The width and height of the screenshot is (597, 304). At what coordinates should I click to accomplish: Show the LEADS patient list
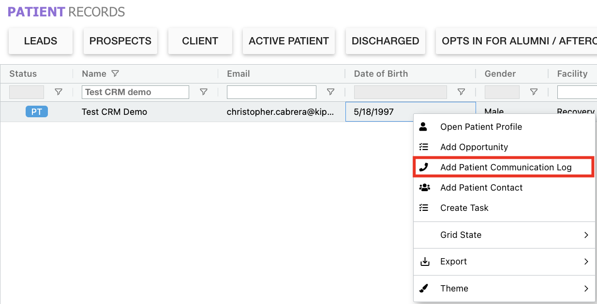click(x=41, y=41)
